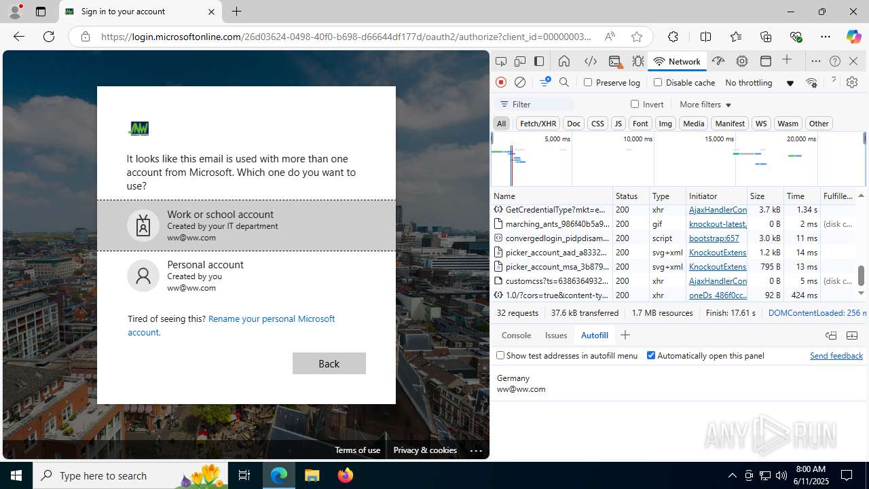
Task: Click the Filter input field
Action: click(x=535, y=104)
